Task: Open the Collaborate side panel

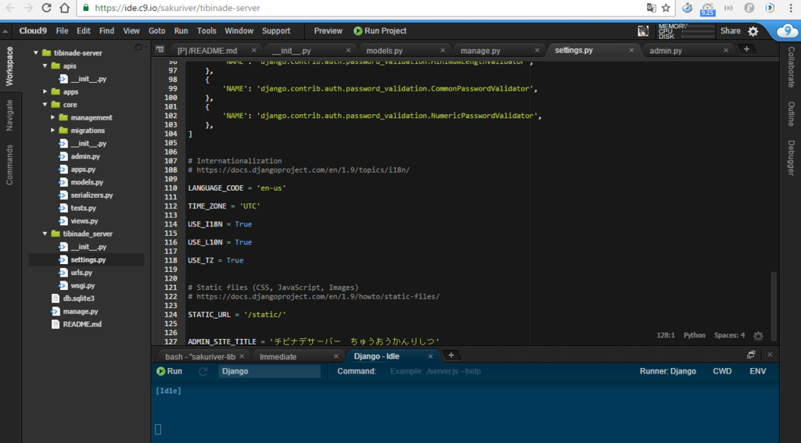Action: (791, 67)
